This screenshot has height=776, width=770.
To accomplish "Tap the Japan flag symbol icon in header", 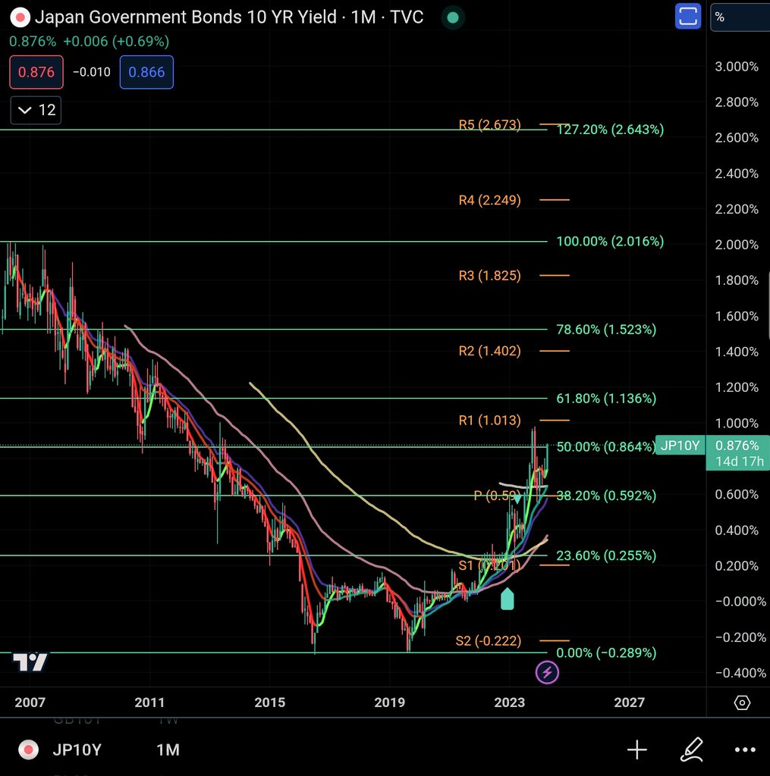I will coord(20,18).
